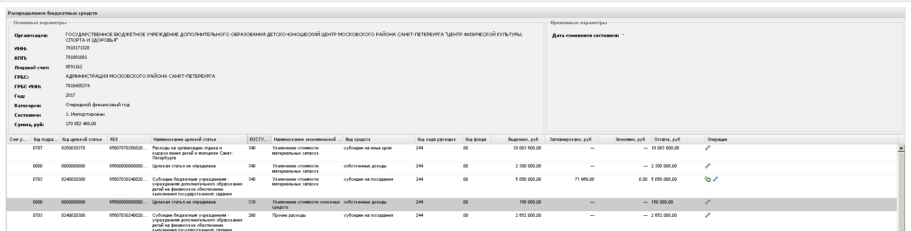
Task: Click wrench icon in the 5 050 000,00 row
Action: pyautogui.click(x=716, y=179)
